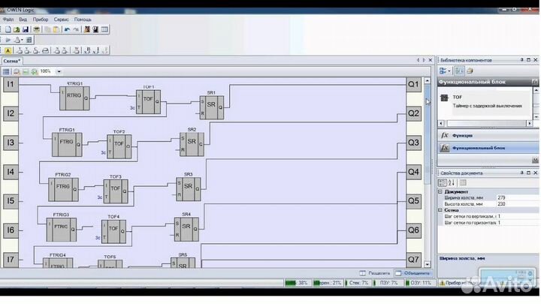Screen dimensions: 541x304
Task: Select the RTRIG1 block
Action: click(x=74, y=98)
